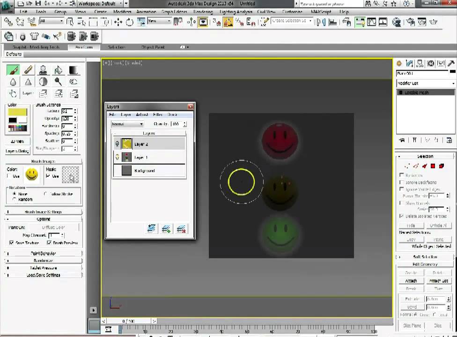Switch to the Object Paint ribbon tab

pyautogui.click(x=153, y=47)
